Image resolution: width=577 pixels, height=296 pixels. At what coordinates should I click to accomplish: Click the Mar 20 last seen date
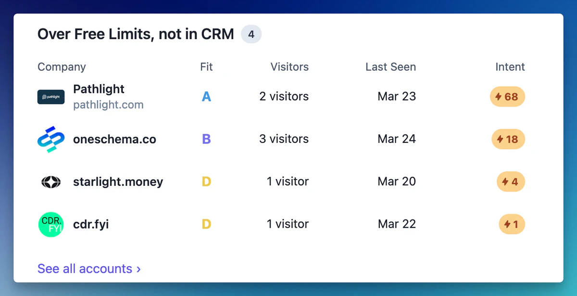point(397,181)
